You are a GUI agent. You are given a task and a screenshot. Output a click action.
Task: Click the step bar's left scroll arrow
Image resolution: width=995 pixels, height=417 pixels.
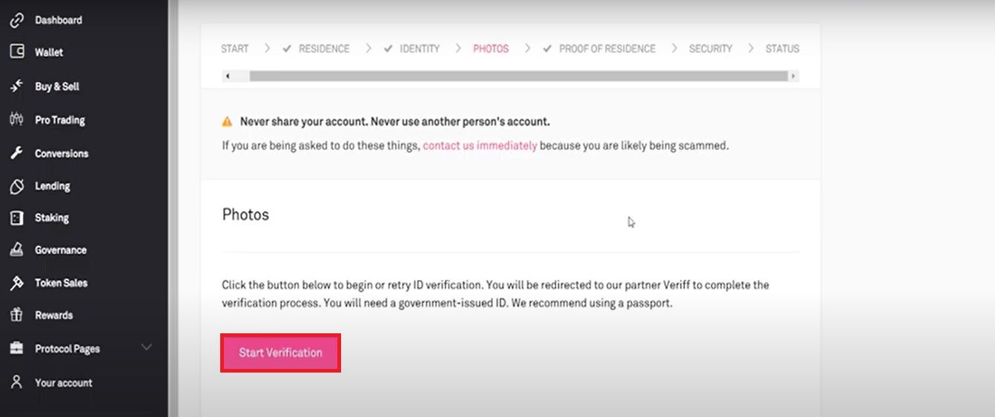[x=227, y=76]
